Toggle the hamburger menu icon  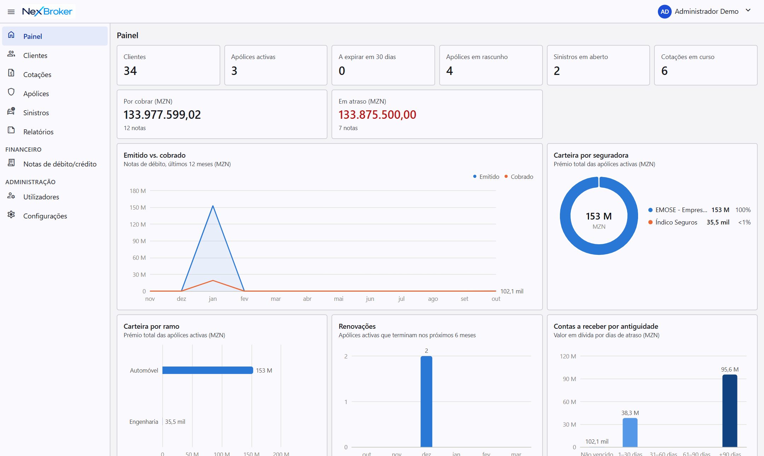tap(11, 12)
